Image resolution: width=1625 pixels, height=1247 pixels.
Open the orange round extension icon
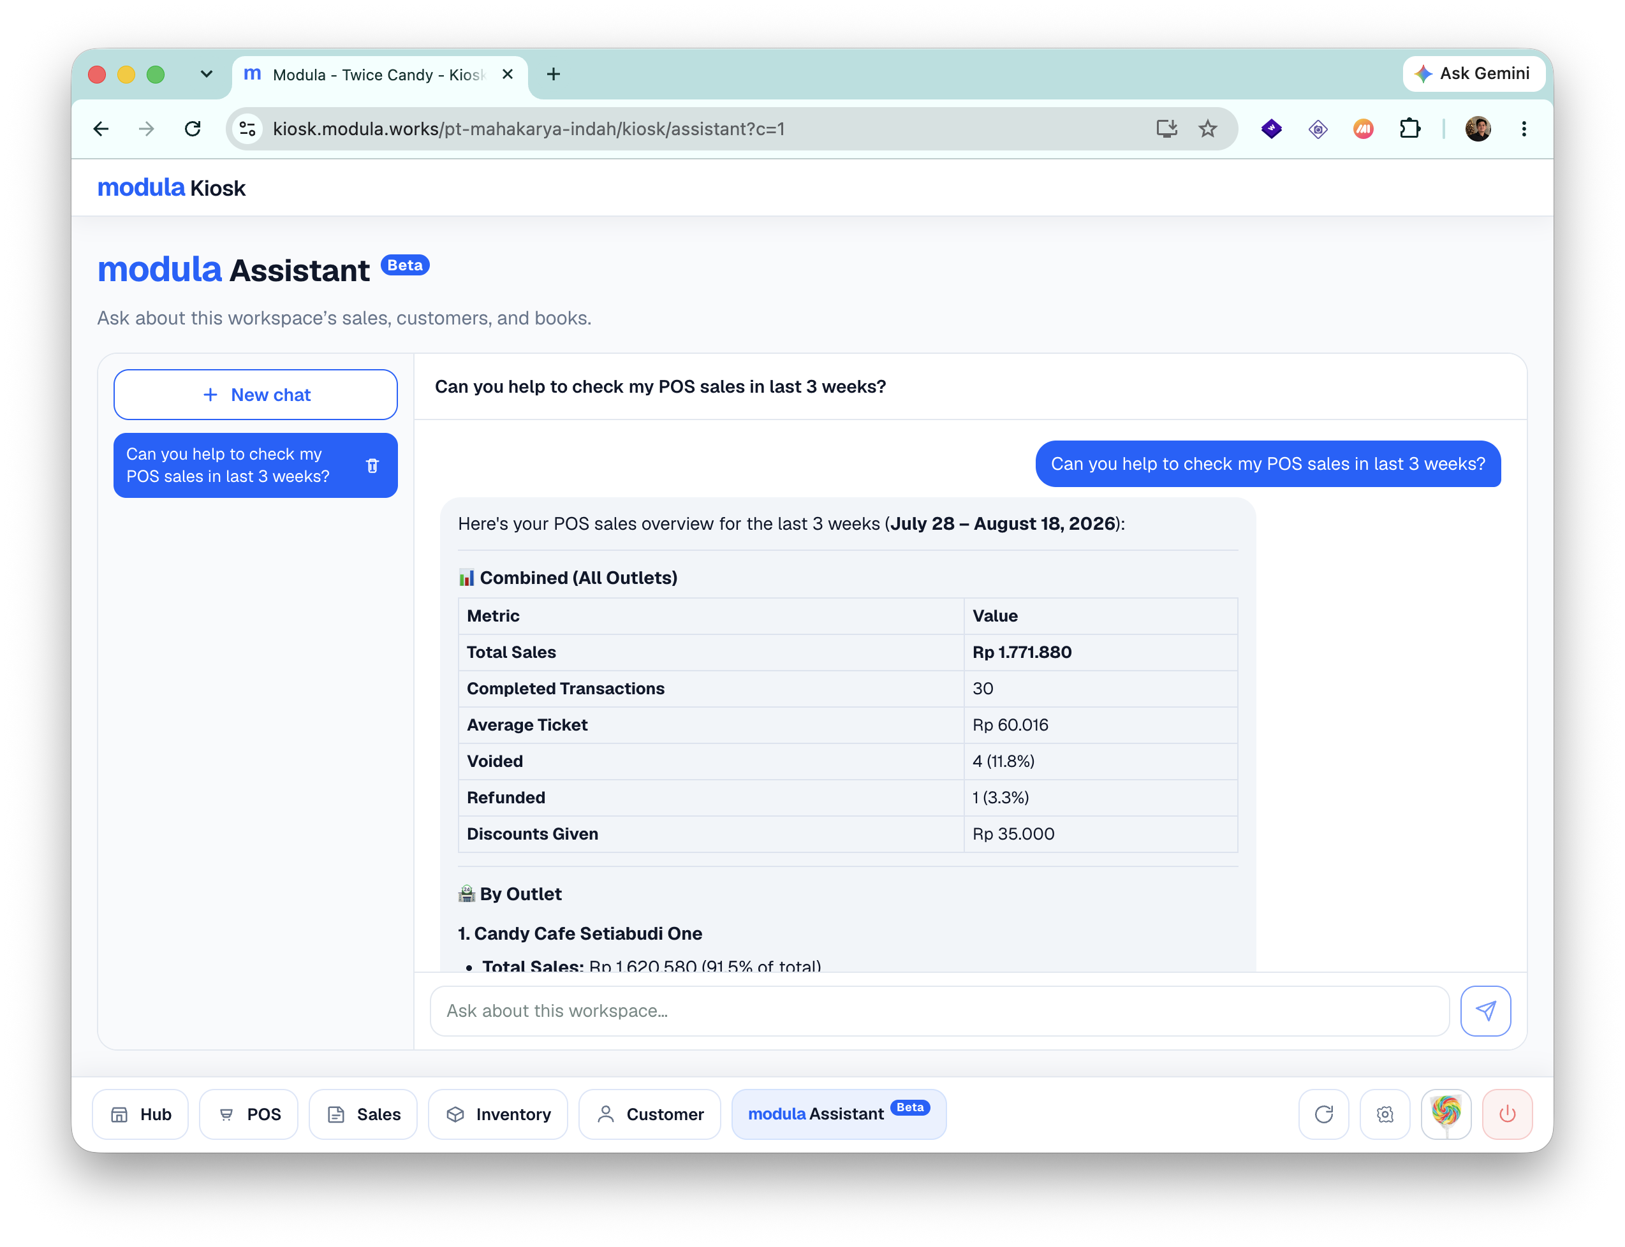pyautogui.click(x=1364, y=129)
